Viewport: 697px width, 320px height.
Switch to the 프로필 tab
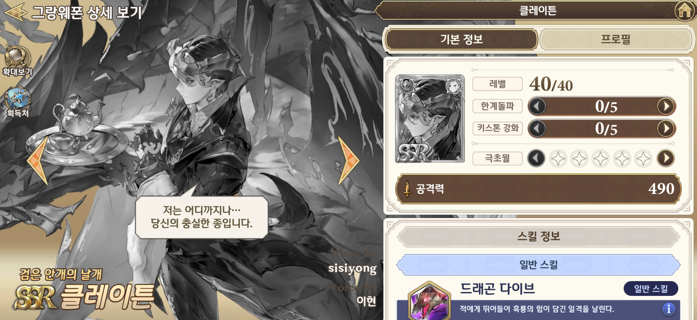coord(616,40)
